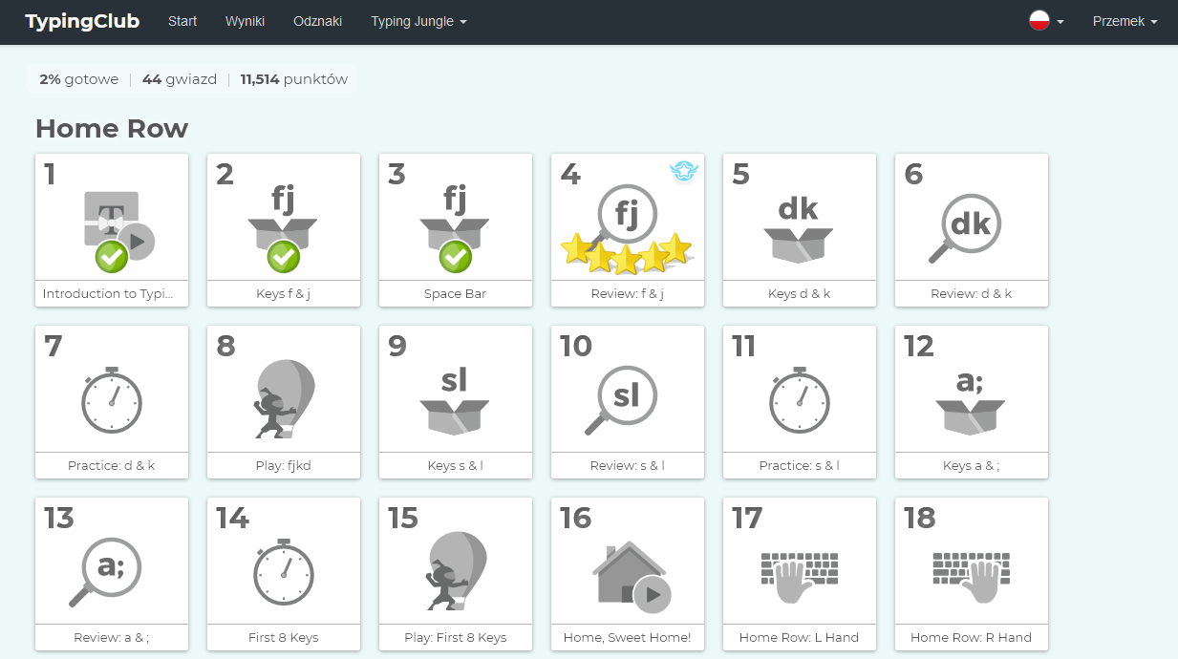Go to the Wyniki menu item
Viewport: 1178px width, 659px height.
(245, 21)
